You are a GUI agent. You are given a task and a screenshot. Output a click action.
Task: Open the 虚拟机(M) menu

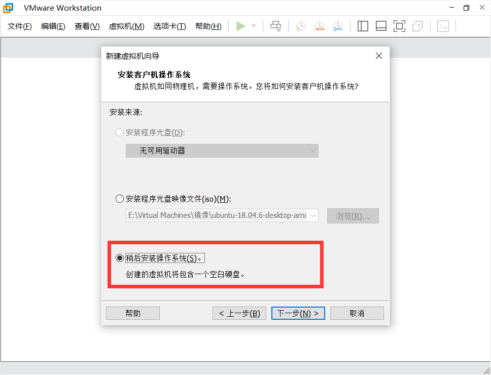[x=126, y=26]
